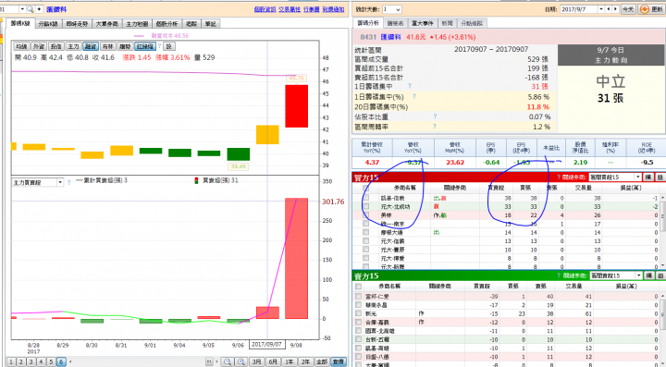
Task: Click the diamond button beside the search icon
Action: pyautogui.click(x=39, y=9)
